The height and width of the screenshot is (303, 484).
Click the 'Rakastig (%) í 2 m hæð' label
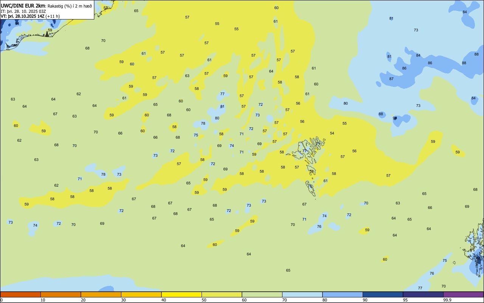[70, 6]
